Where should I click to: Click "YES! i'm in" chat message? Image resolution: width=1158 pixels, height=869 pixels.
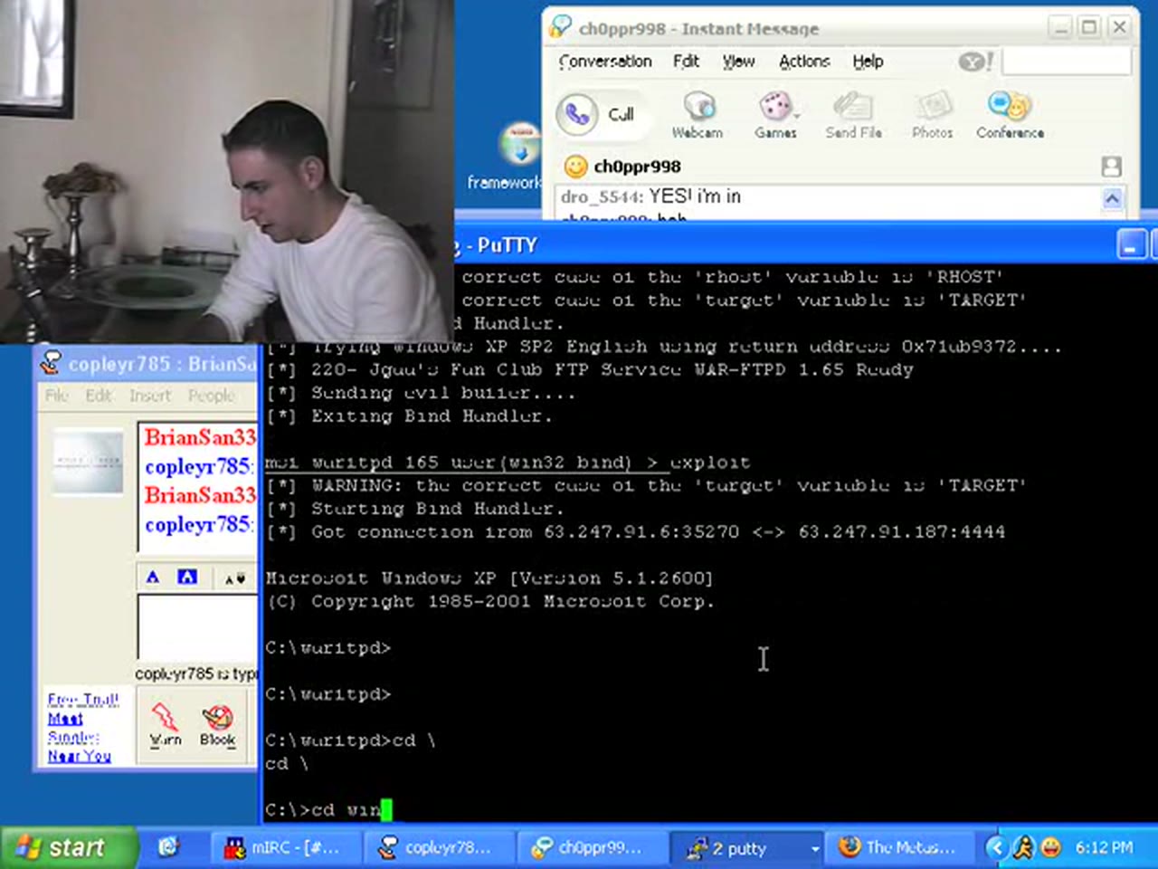694,196
